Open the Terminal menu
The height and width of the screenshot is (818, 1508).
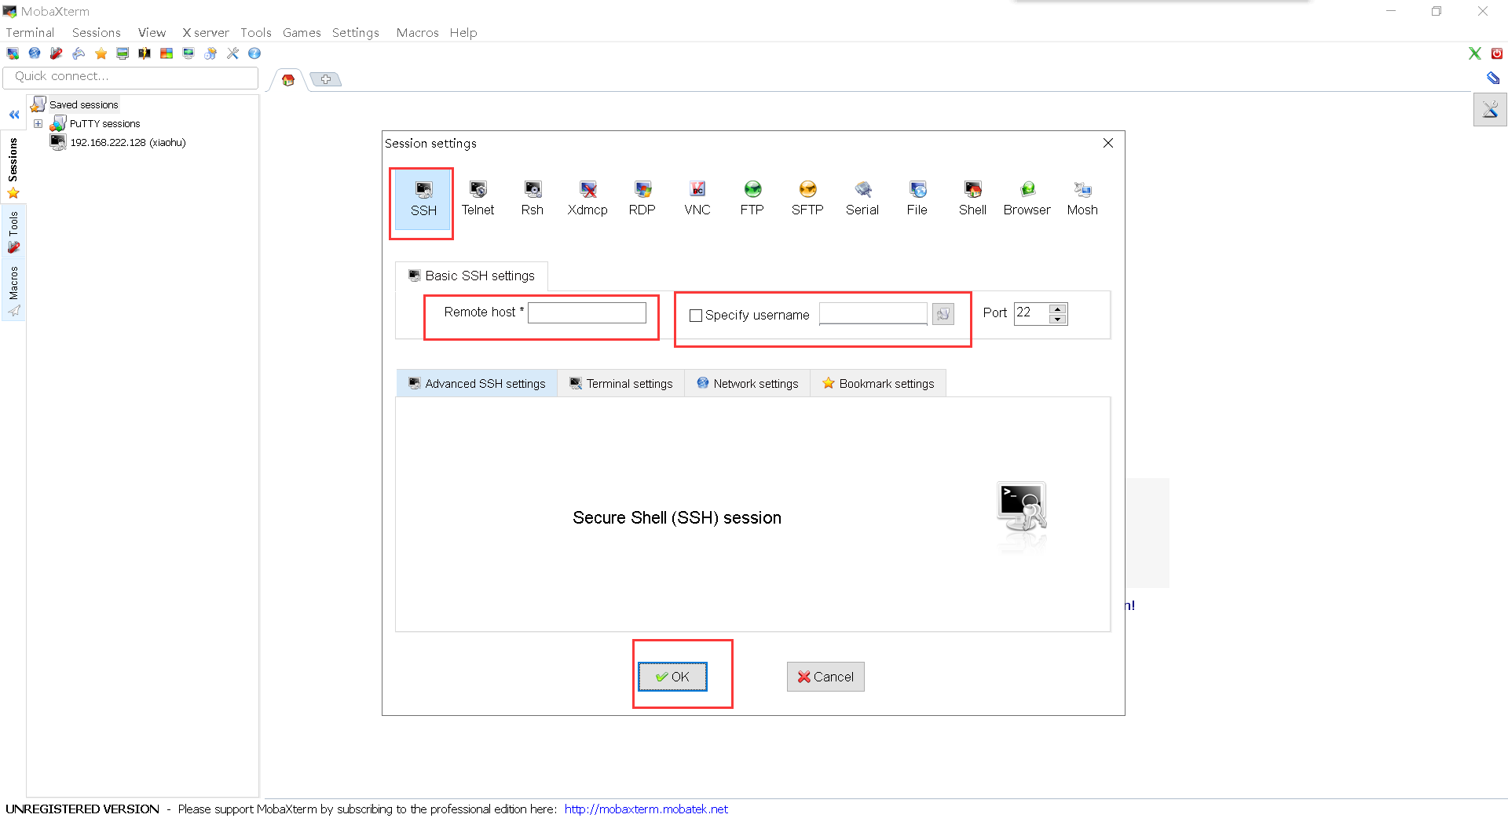(x=30, y=32)
